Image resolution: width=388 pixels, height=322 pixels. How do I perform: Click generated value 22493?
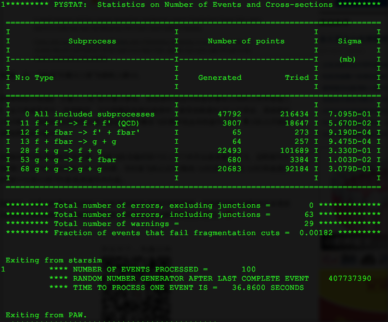point(230,151)
